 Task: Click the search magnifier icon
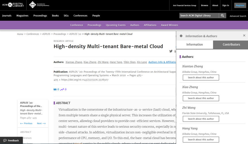[x=222, y=15]
